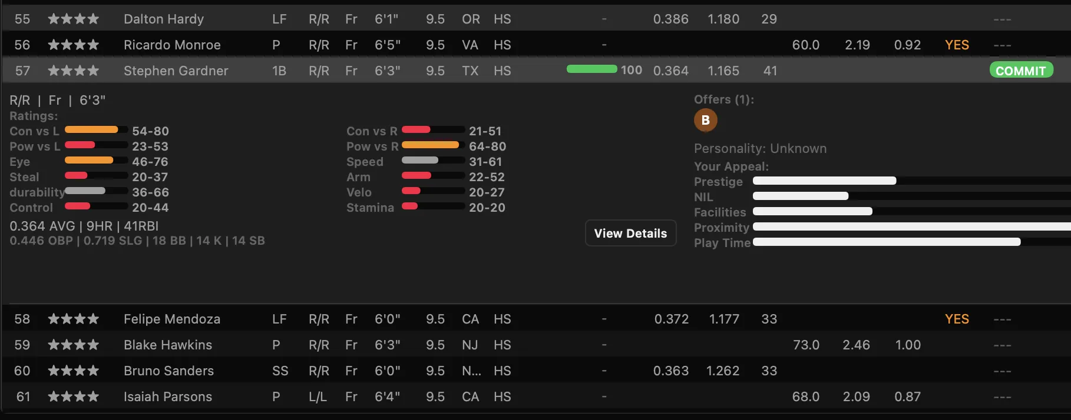Select Blake Hawkins in the recruit list
This screenshot has width=1071, height=420.
(x=535, y=345)
